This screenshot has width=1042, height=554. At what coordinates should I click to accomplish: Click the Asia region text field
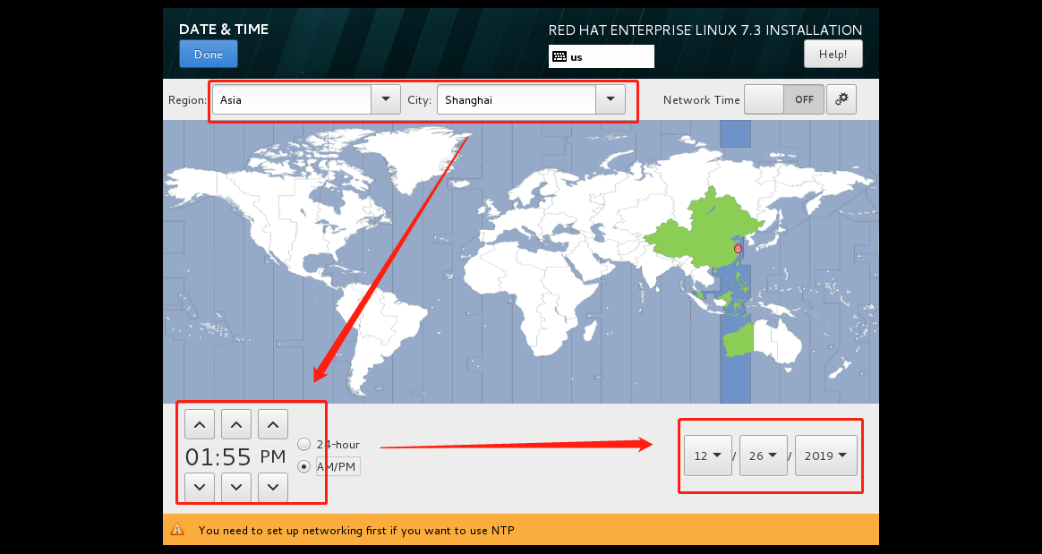click(x=292, y=99)
